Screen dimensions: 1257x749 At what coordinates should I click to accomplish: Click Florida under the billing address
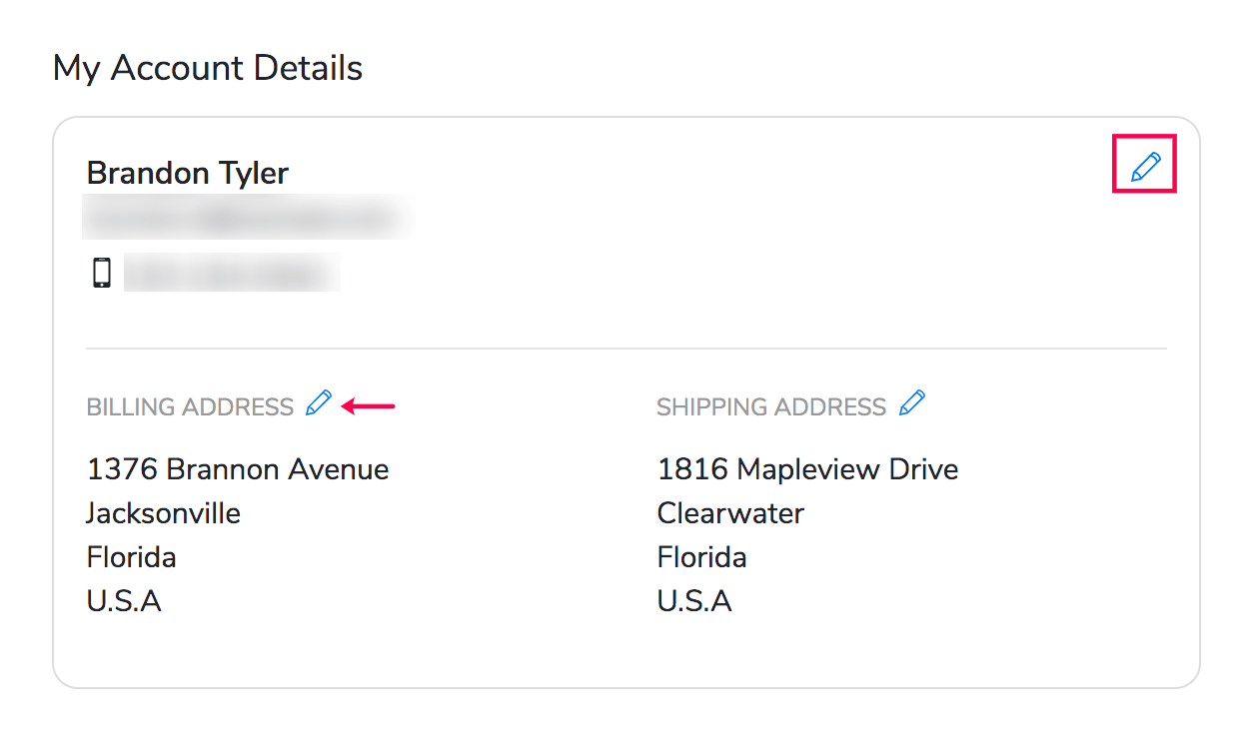coord(132,557)
